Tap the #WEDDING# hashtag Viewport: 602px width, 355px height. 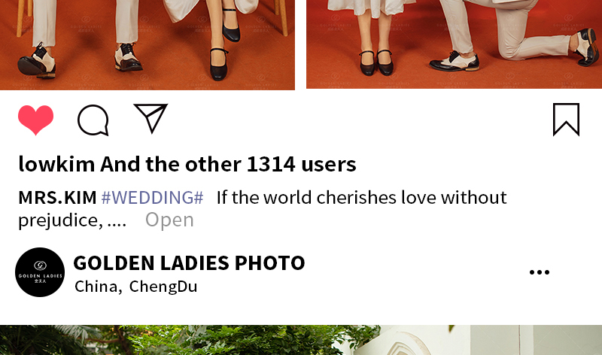click(x=153, y=198)
